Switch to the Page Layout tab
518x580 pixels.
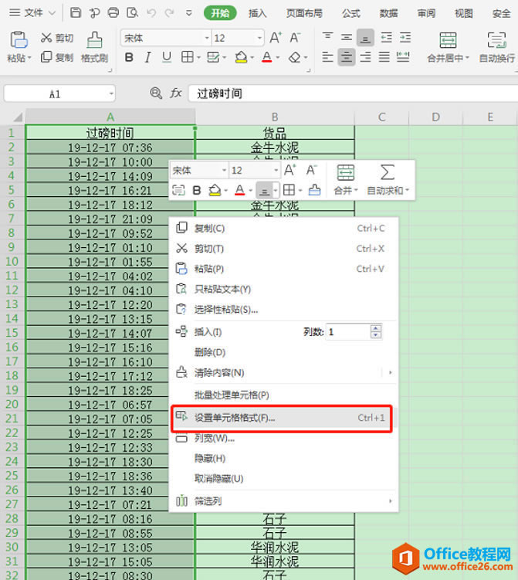point(304,13)
